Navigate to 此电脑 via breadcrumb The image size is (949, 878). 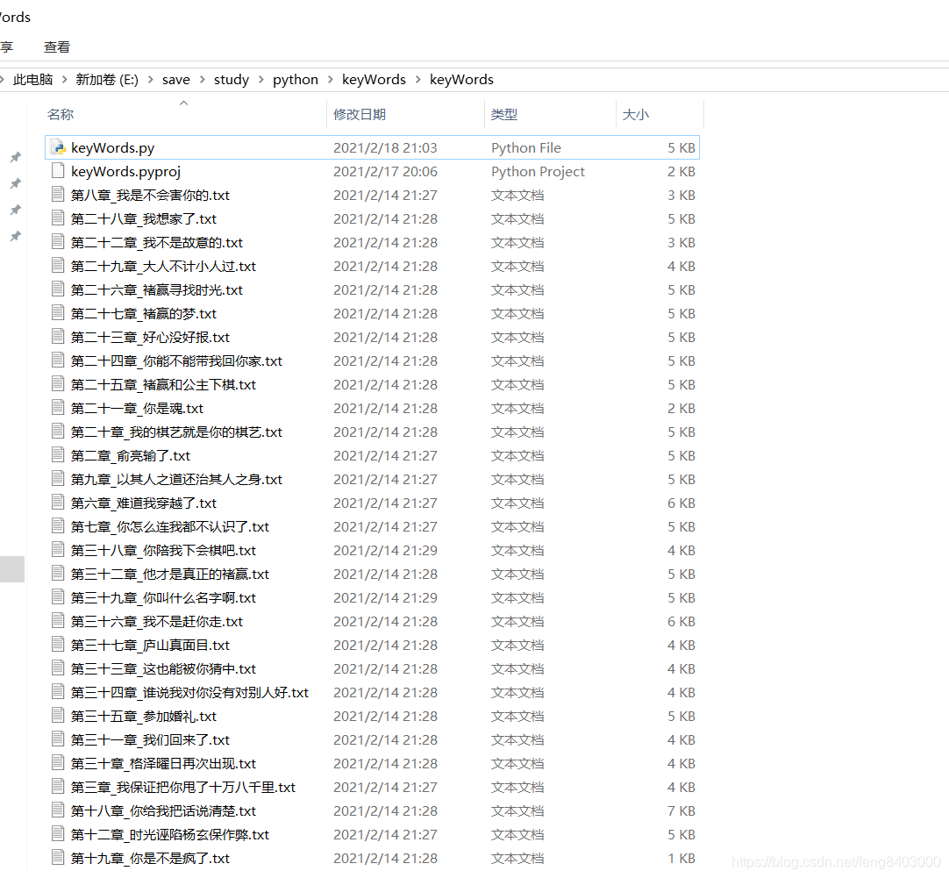pyautogui.click(x=32, y=79)
